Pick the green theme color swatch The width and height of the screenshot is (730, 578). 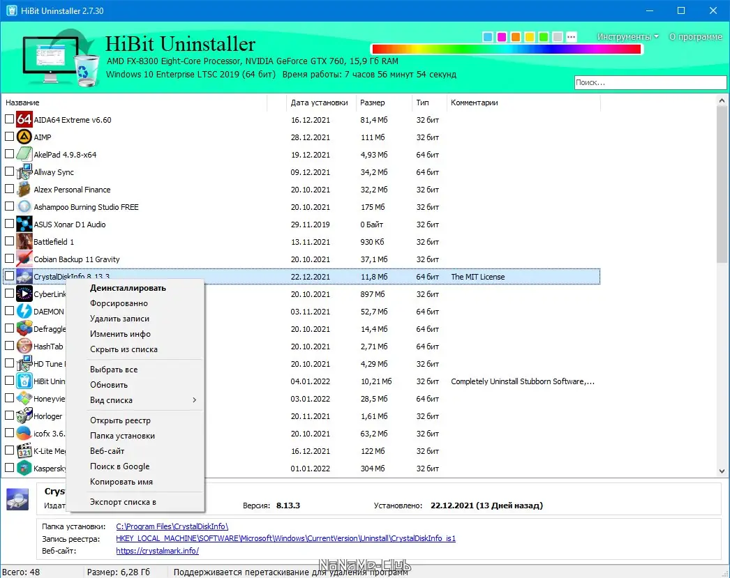(x=544, y=37)
